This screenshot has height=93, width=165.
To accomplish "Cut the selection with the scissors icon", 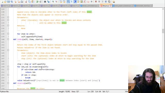I will tap(26, 2).
